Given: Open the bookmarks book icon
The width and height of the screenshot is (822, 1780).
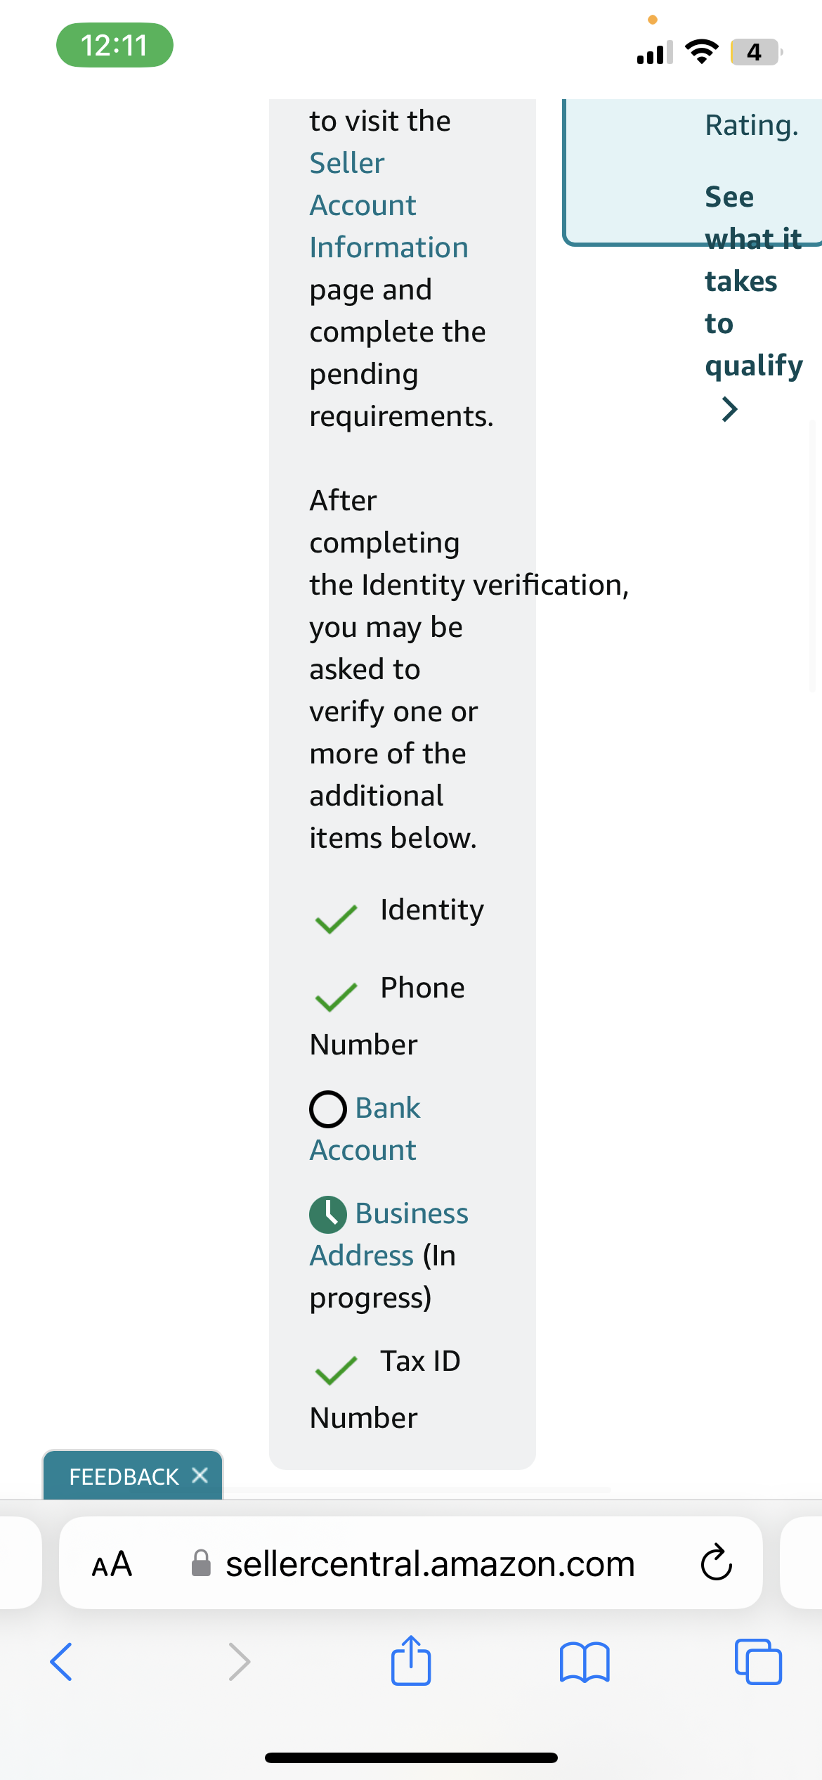Looking at the screenshot, I should pos(585,1662).
